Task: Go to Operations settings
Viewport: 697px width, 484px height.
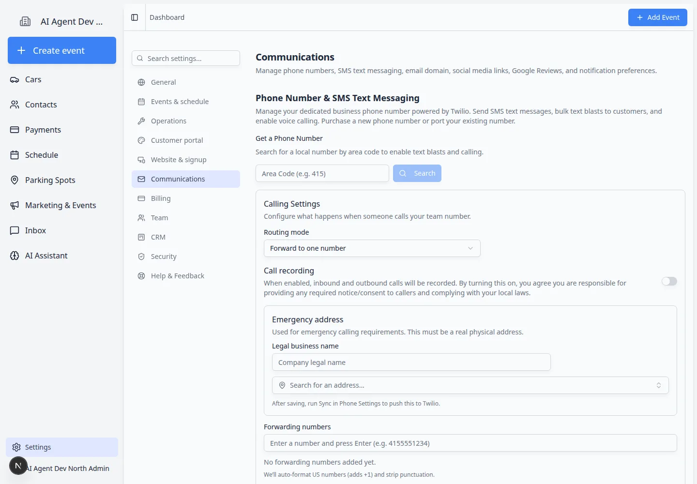Action: point(186,121)
